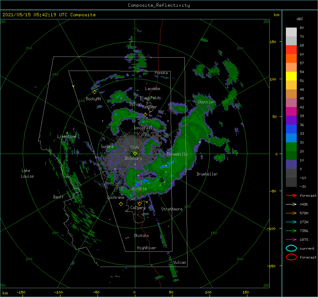Select the yellow 54 dBZ color swatch
Viewport: 318px width, 297px height.
coord(291,76)
